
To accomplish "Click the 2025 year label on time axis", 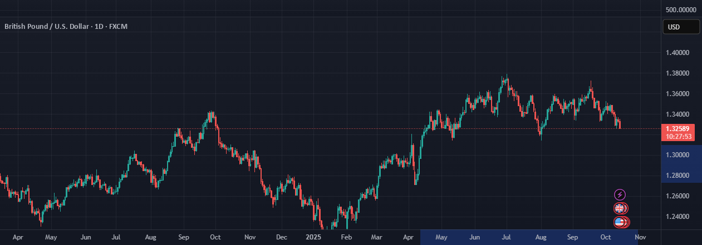I will (313, 237).
